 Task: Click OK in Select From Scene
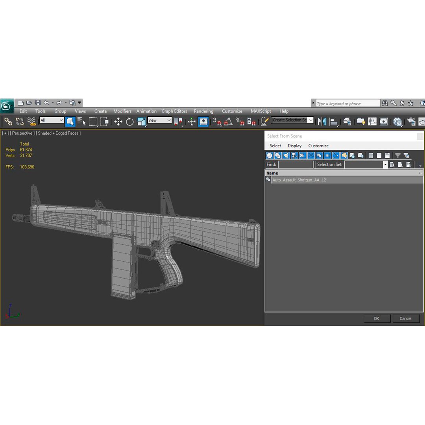[x=377, y=318]
